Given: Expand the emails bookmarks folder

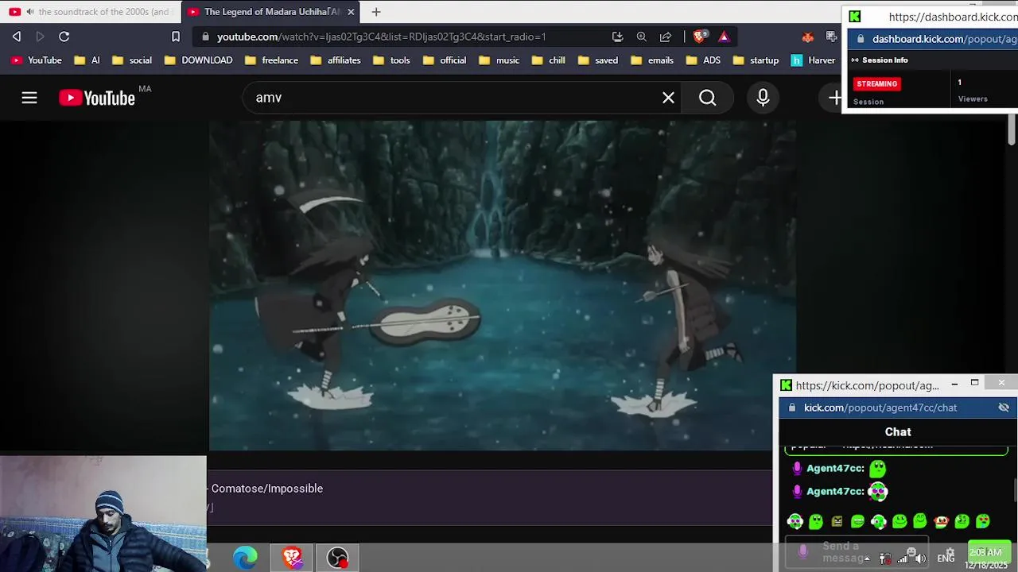Looking at the screenshot, I should point(652,60).
